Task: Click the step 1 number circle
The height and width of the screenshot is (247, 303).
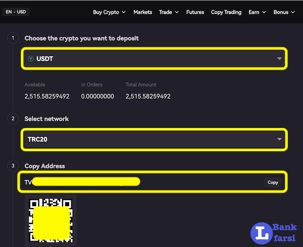Action: click(x=13, y=38)
